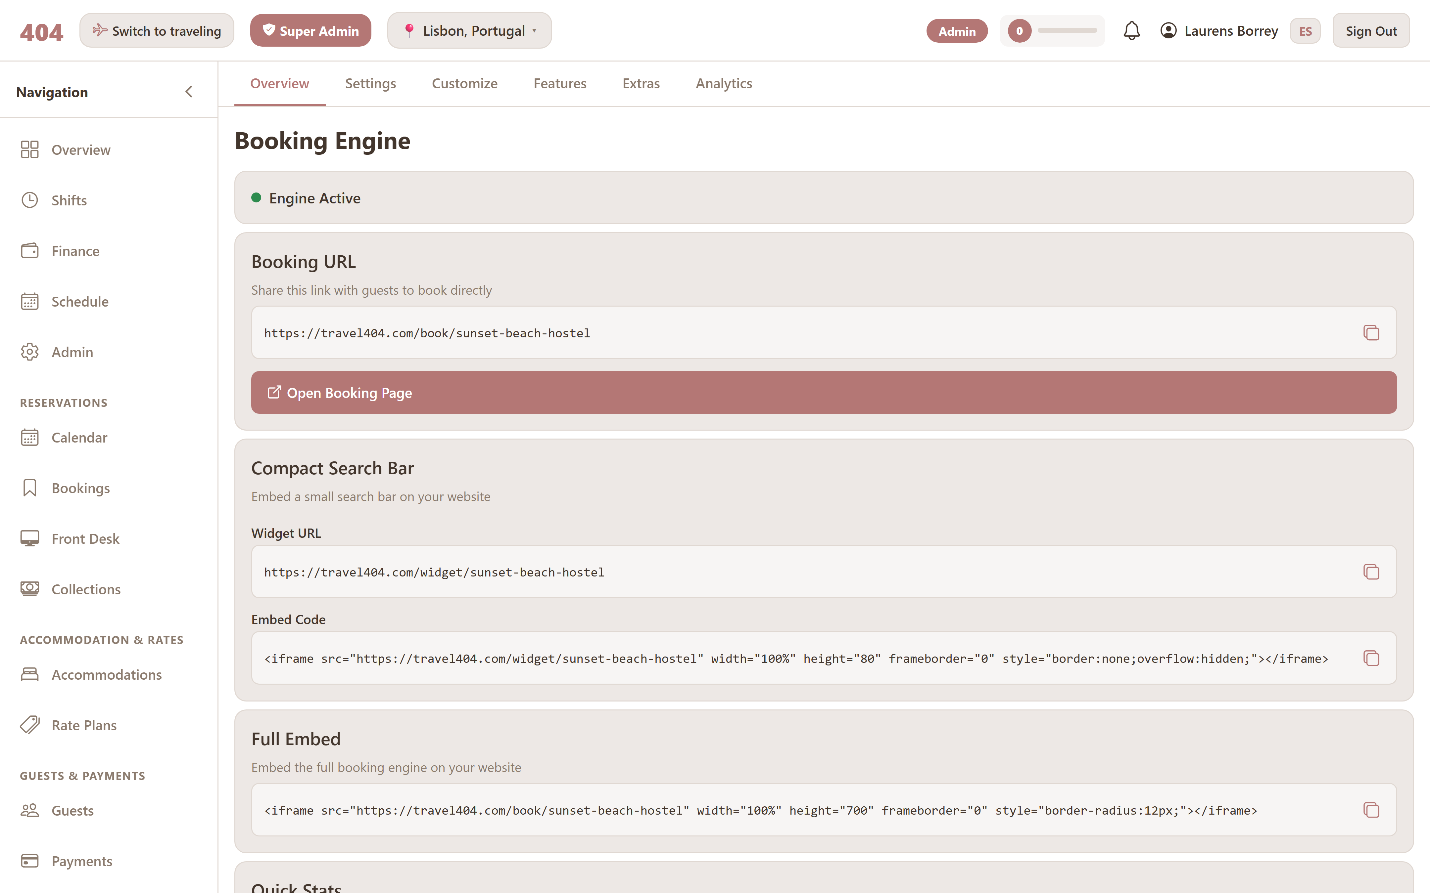Open Rate Plans page

[109, 725]
